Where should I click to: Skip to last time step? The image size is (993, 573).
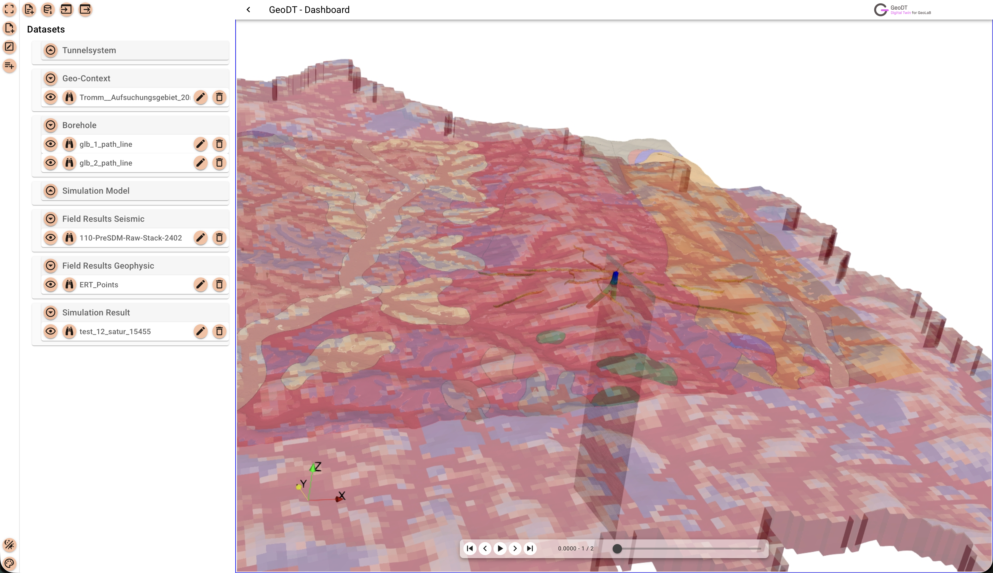(x=530, y=548)
